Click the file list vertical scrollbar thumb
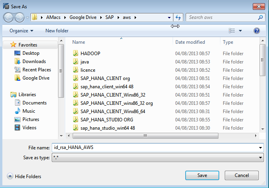Screen dimensions: 269x188 pos(262,60)
